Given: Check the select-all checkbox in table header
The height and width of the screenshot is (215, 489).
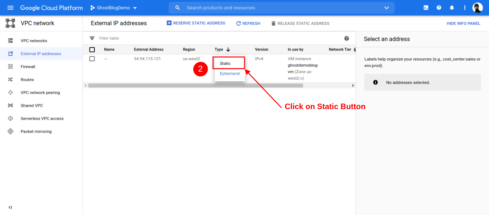Looking at the screenshot, I should (x=92, y=49).
